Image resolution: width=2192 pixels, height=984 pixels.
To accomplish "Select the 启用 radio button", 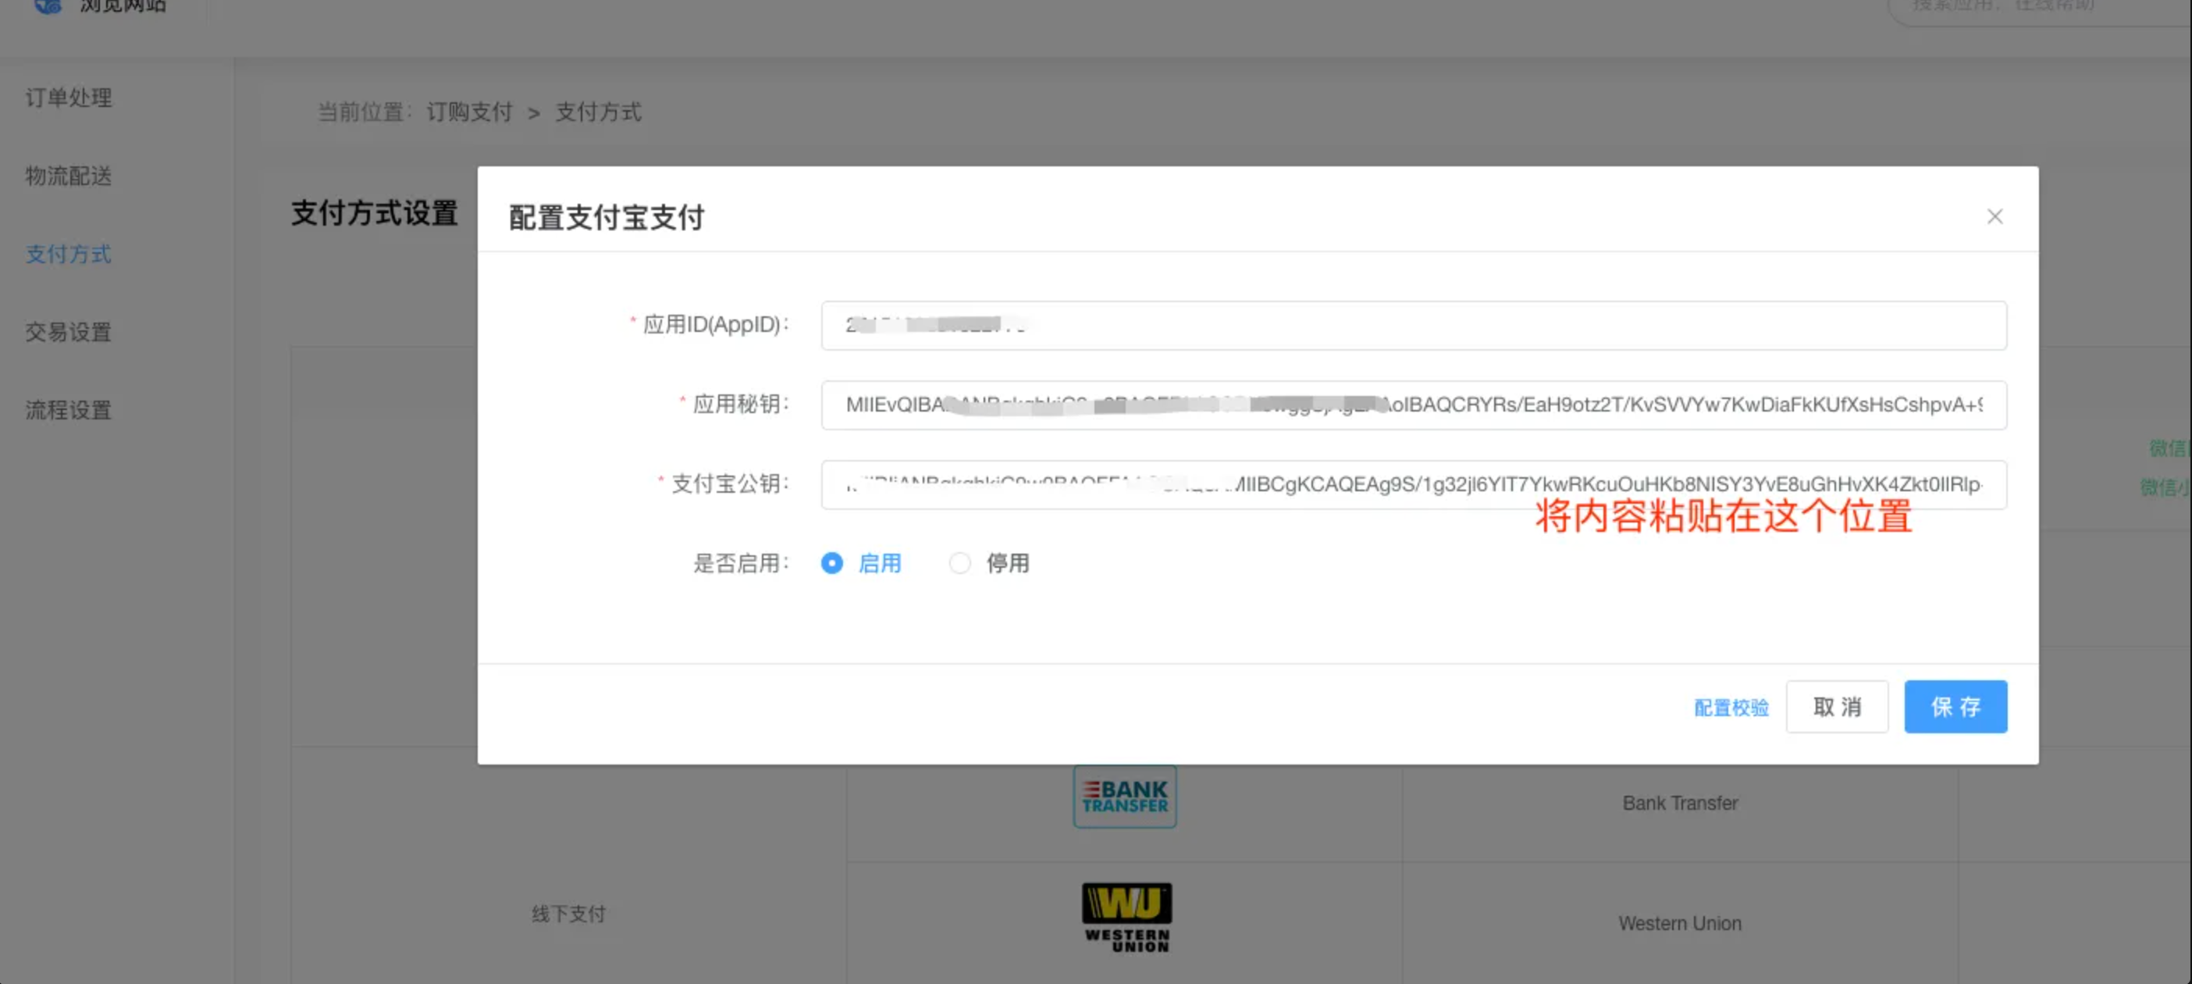I will click(831, 564).
